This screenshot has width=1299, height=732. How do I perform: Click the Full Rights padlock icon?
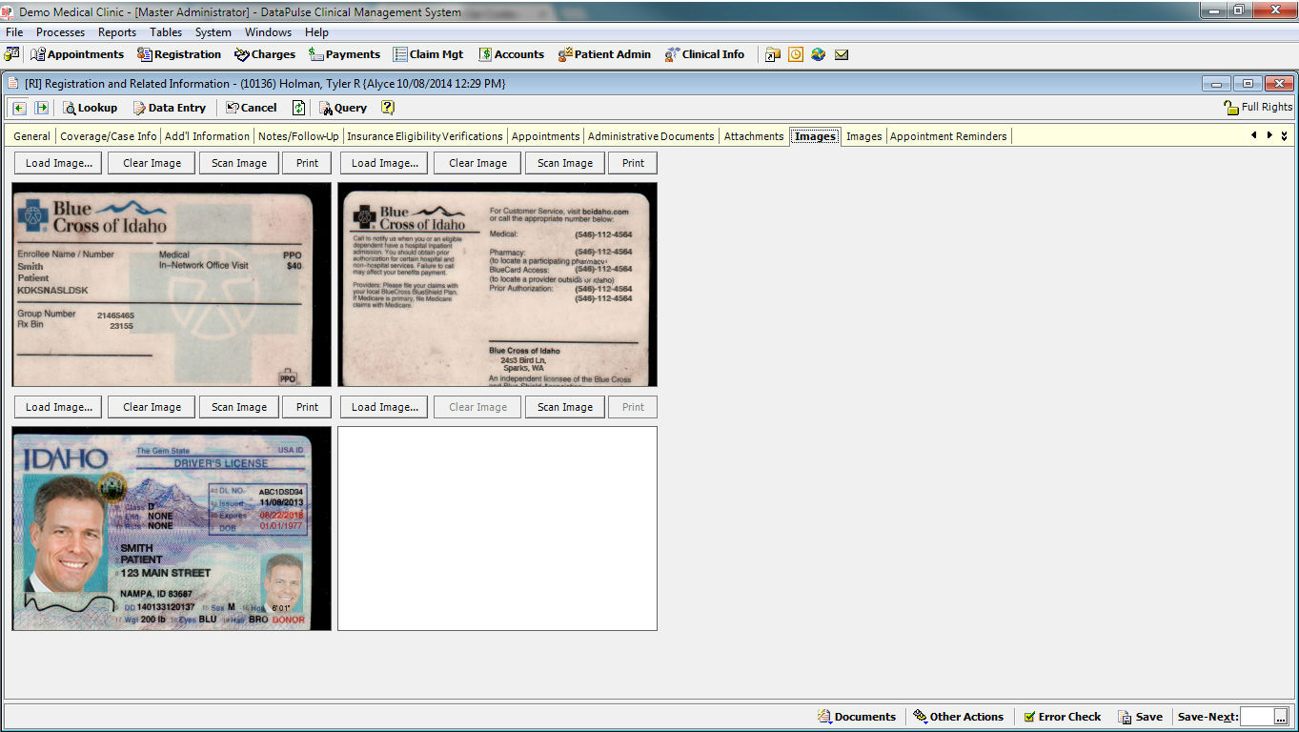tap(1231, 108)
